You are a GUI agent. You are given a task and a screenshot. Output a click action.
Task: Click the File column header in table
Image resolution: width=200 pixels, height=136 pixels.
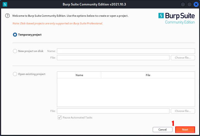click(x=148, y=75)
